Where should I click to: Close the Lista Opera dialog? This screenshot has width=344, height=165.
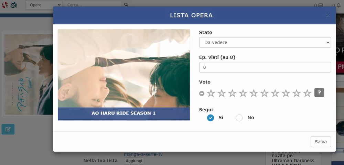coord(328,15)
